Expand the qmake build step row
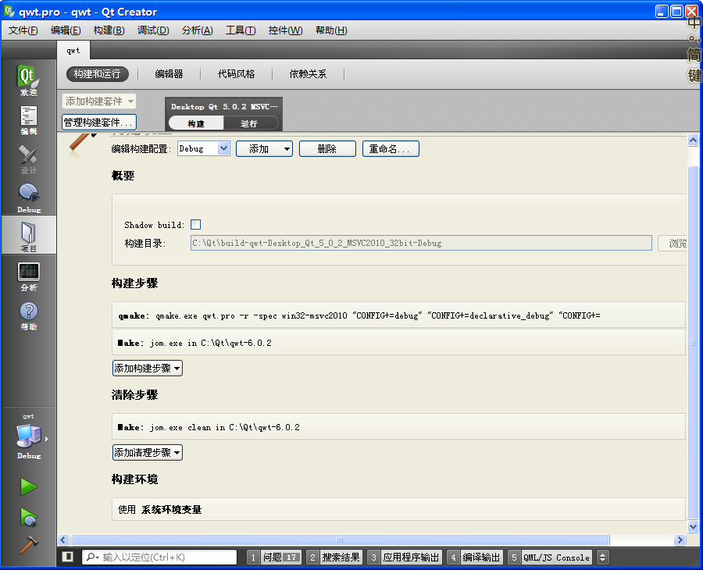The height and width of the screenshot is (570, 703). (x=398, y=315)
